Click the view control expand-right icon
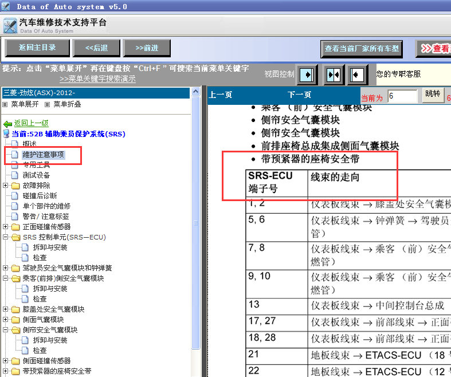 [x=307, y=74]
